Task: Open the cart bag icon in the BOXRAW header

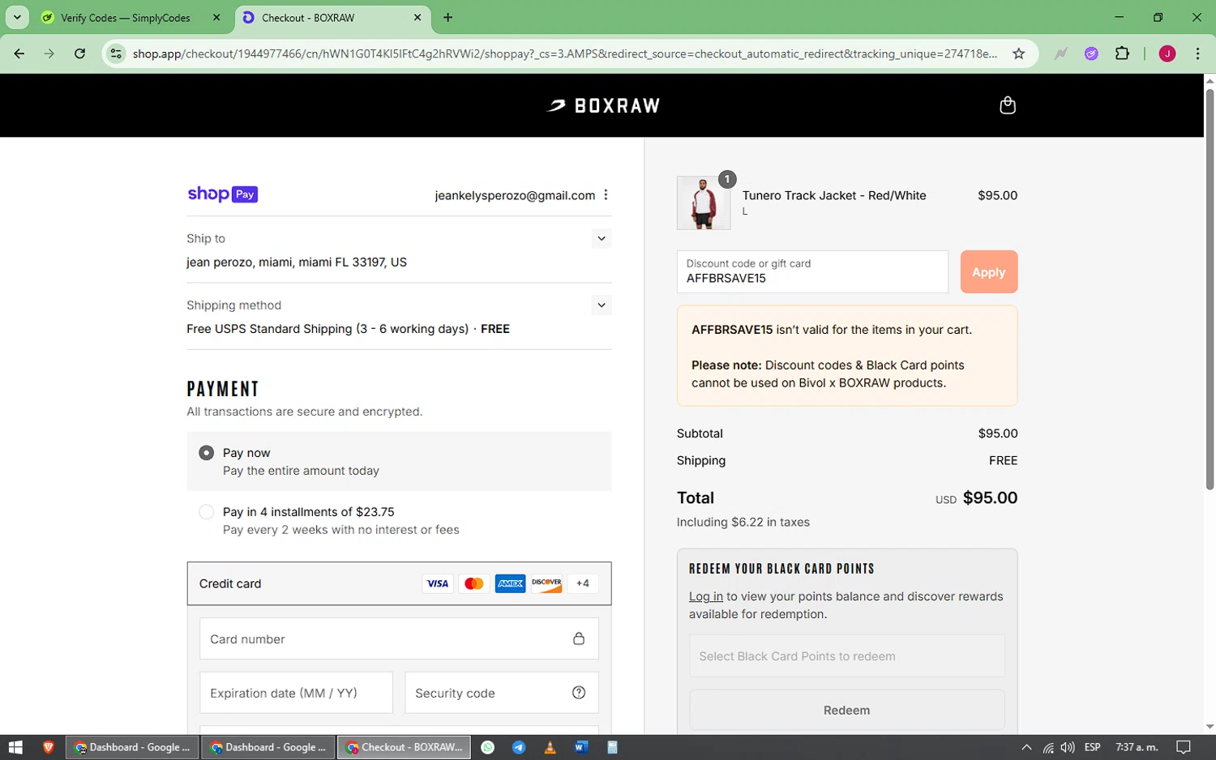Action: point(1007,105)
